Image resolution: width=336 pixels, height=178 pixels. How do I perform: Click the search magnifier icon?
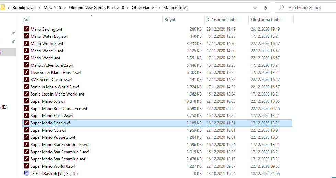click(x=282, y=8)
